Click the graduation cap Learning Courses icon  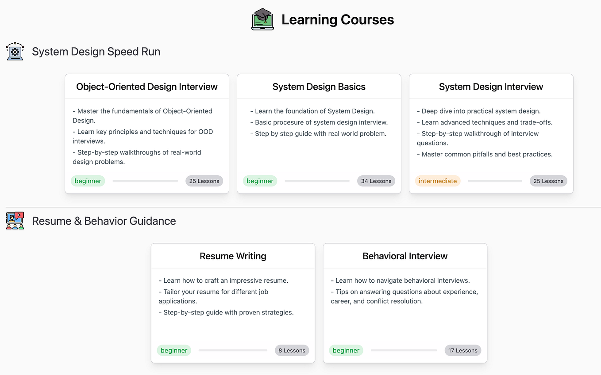point(262,19)
